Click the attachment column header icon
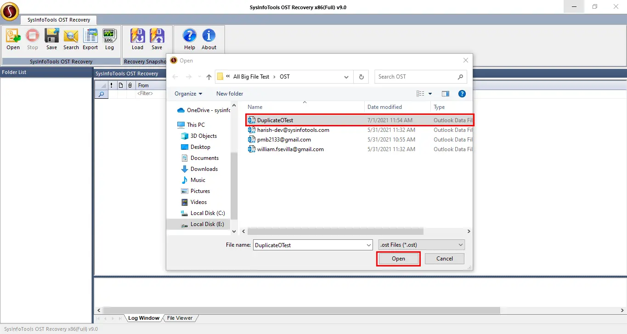 click(x=130, y=85)
